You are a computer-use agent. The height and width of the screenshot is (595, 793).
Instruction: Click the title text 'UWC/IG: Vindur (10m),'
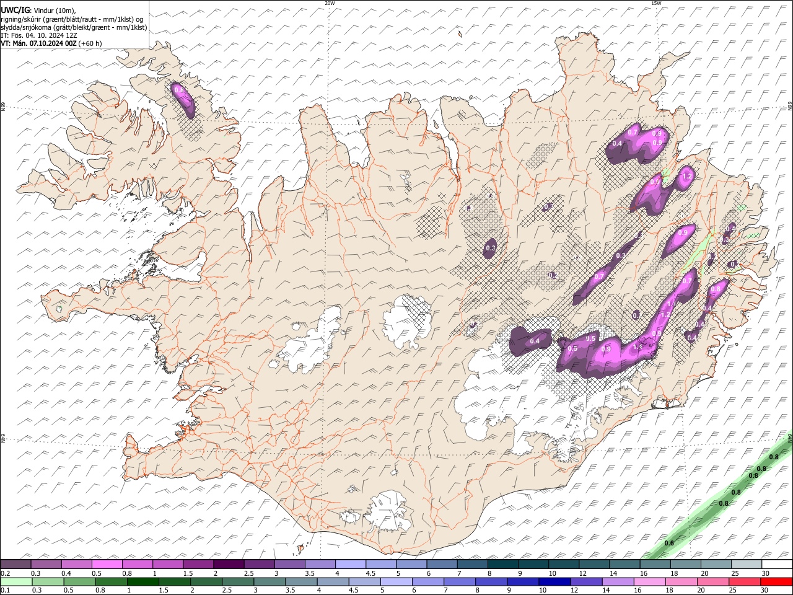tap(38, 9)
